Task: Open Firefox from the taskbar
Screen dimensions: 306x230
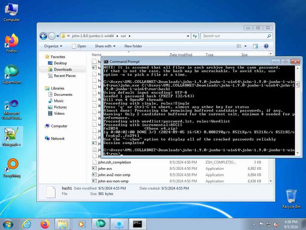Action: click(45, 224)
